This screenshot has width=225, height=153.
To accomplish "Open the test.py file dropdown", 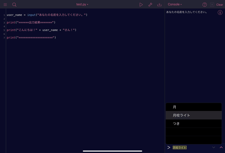I will point(82,4).
